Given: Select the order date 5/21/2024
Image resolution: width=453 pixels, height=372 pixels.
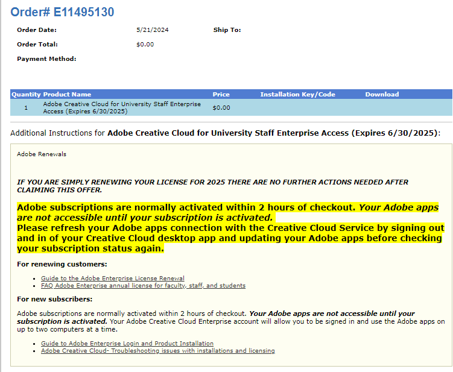Looking at the screenshot, I should click(153, 30).
